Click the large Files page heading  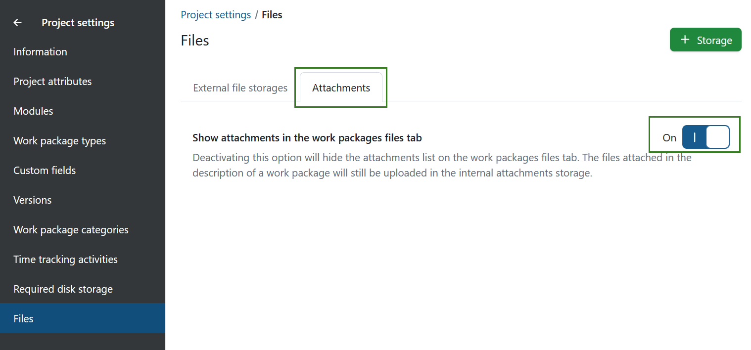pyautogui.click(x=195, y=41)
